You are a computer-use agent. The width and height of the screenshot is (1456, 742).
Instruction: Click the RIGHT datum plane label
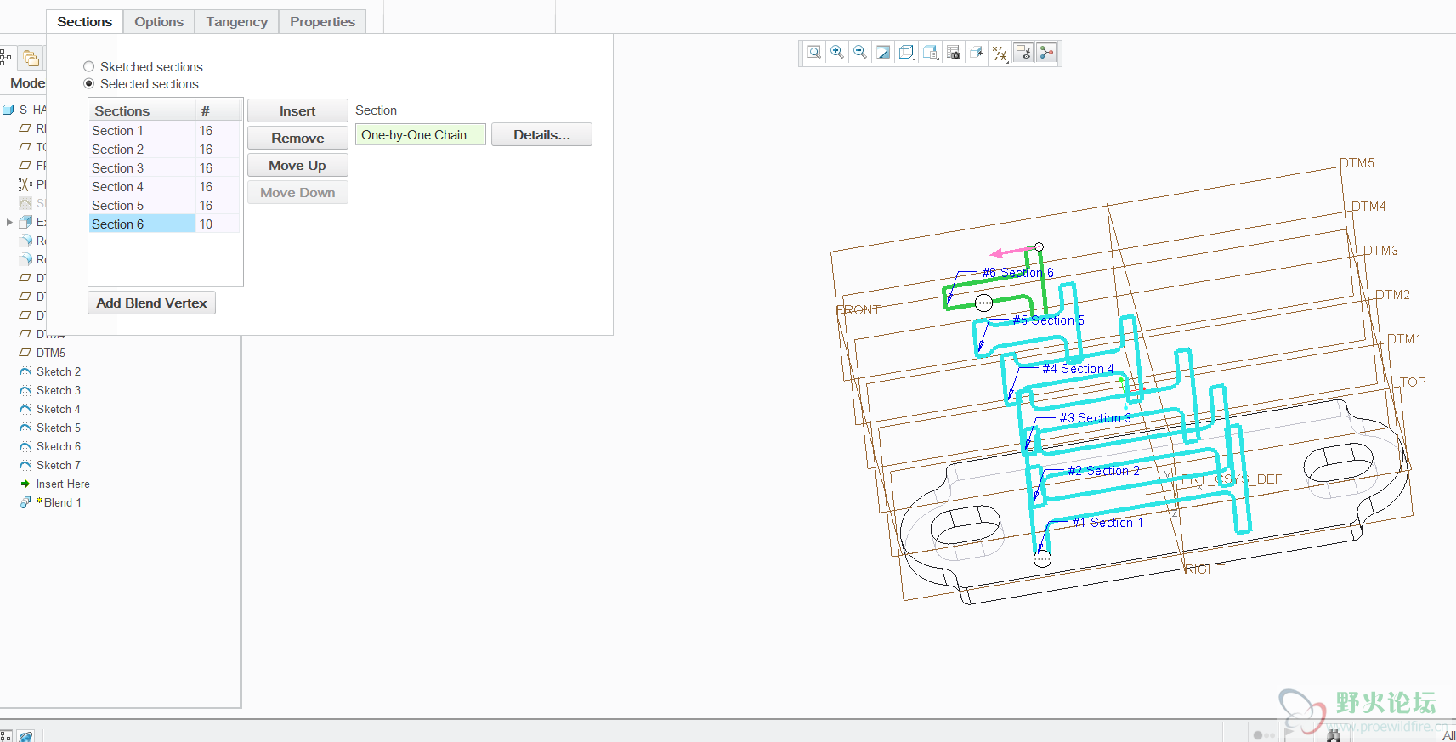(1204, 569)
